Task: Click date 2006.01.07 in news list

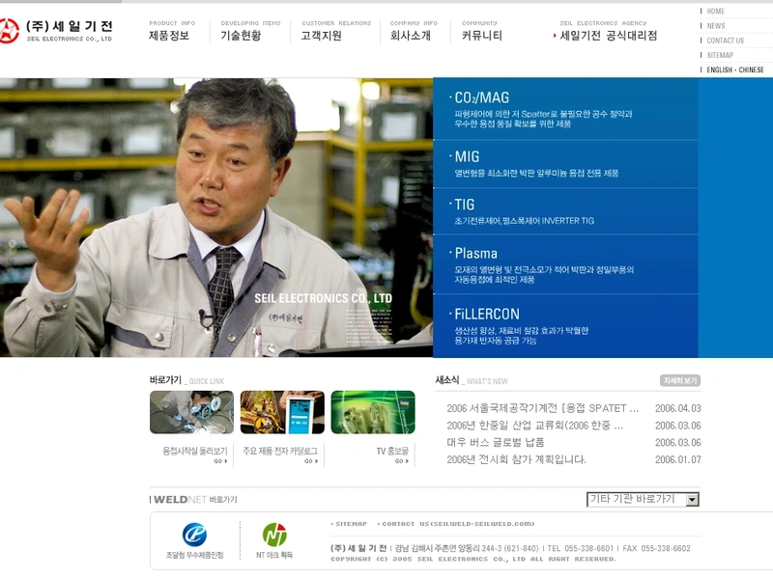Action: pyautogui.click(x=678, y=459)
